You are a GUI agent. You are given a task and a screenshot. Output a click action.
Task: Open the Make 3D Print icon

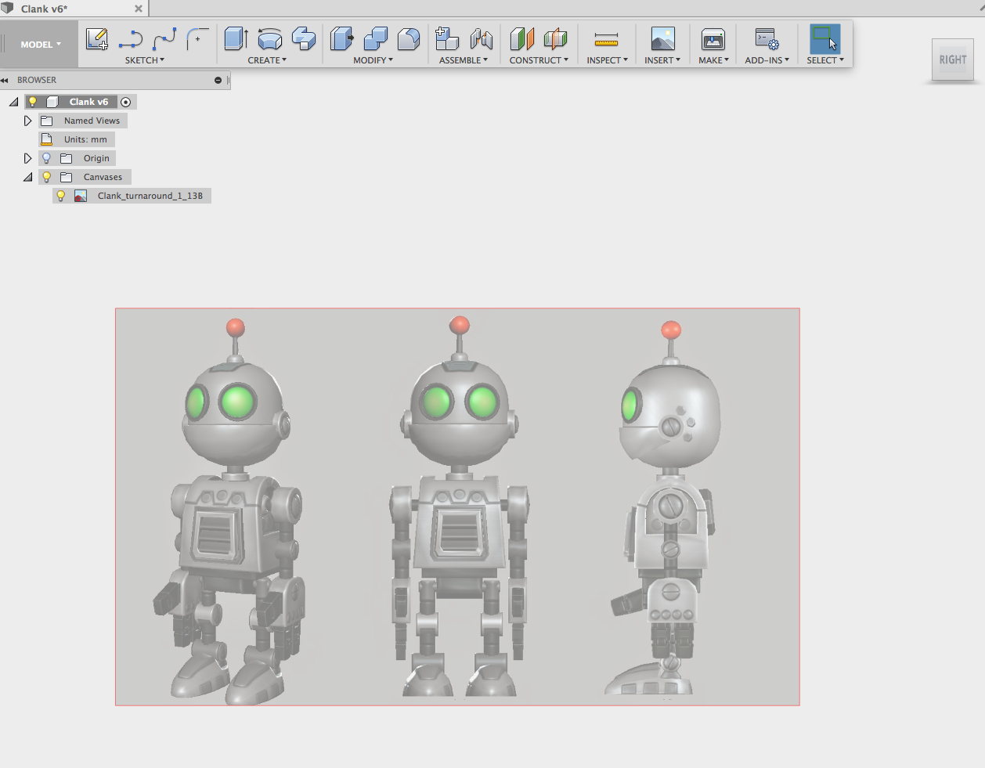pos(713,39)
